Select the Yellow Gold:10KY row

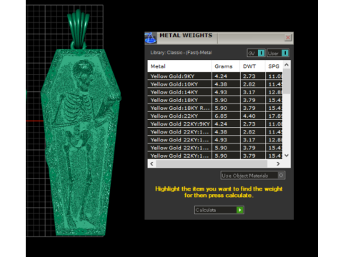[215, 84]
